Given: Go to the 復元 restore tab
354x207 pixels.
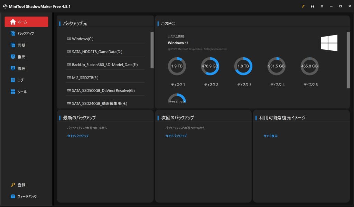Looking at the screenshot, I should (x=26, y=57).
